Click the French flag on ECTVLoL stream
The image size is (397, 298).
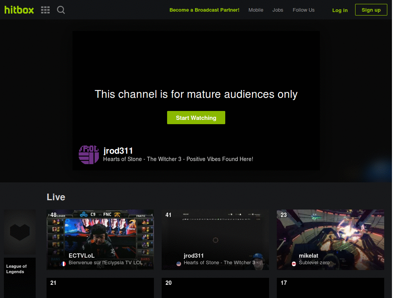click(64, 263)
